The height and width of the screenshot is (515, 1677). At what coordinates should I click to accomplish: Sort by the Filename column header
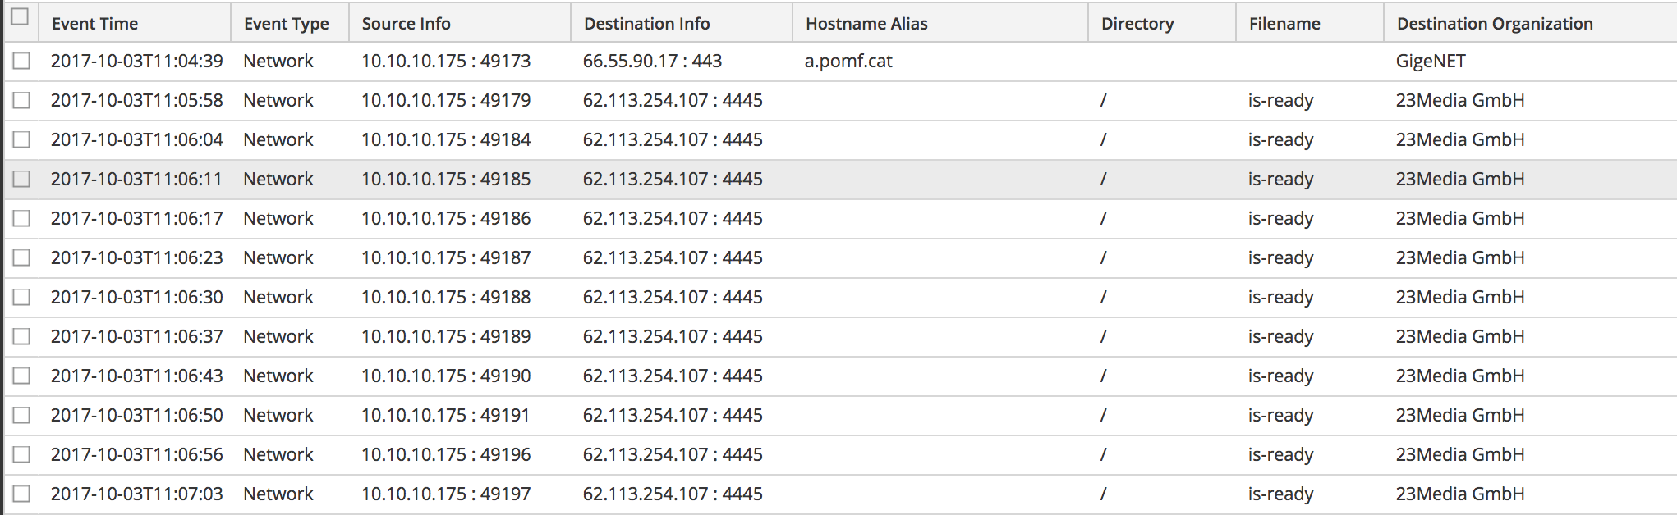[x=1284, y=24]
